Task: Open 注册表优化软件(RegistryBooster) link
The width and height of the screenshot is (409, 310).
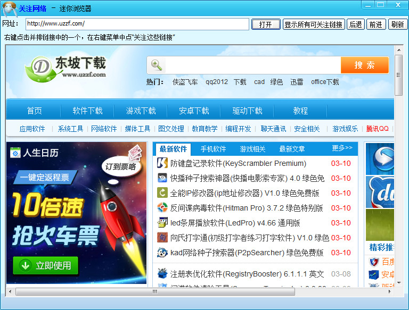Action: click(247, 274)
